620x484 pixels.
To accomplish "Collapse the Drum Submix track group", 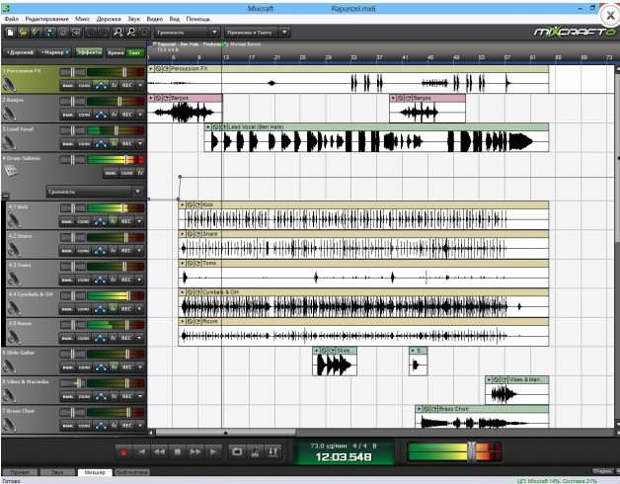I will point(5,196).
